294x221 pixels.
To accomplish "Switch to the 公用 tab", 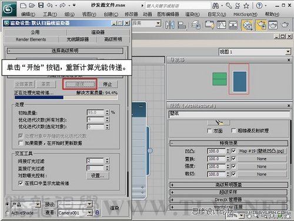I will 35,32.
